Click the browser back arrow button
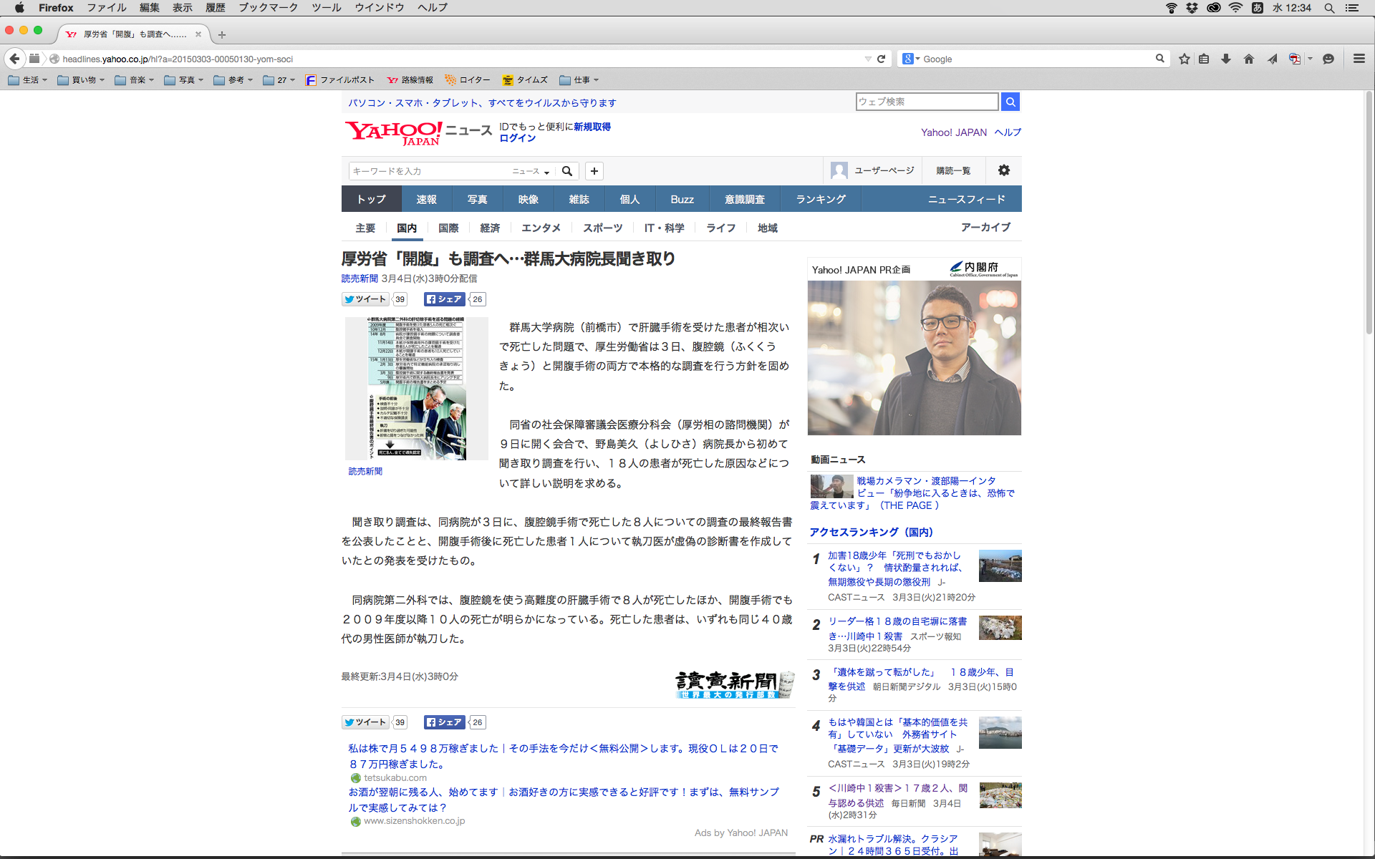 [14, 59]
